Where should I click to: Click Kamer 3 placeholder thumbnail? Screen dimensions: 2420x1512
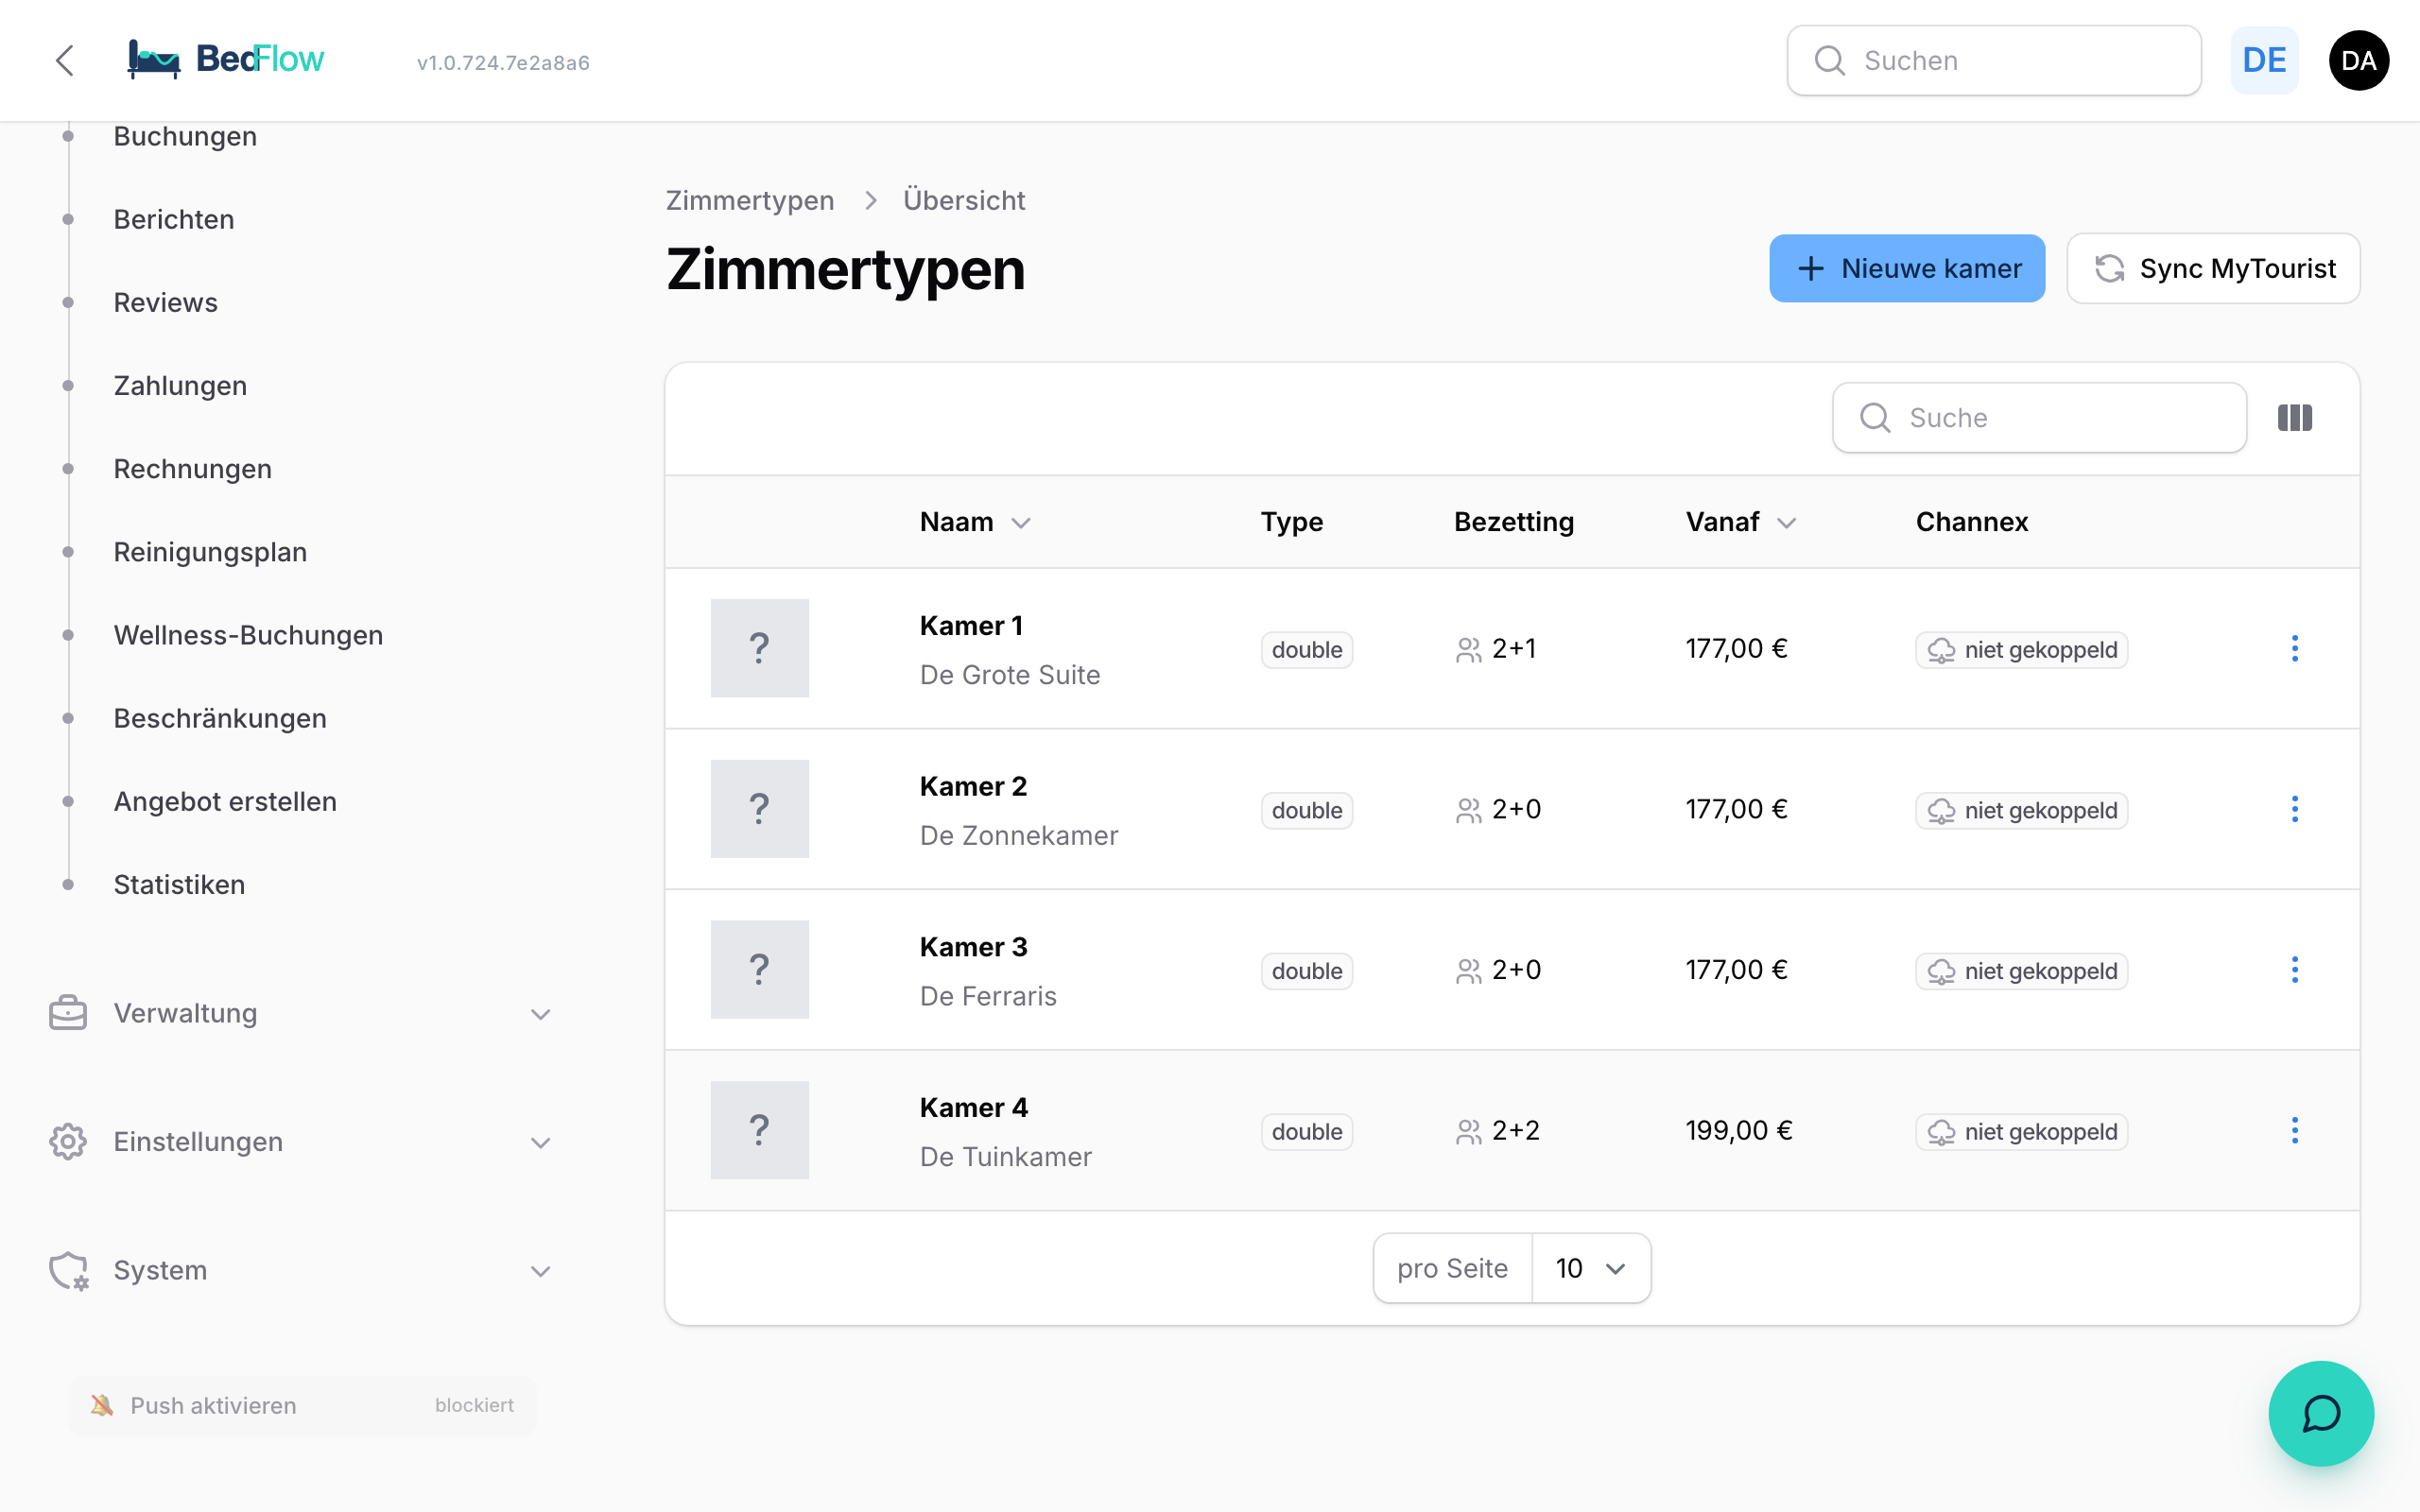(760, 969)
